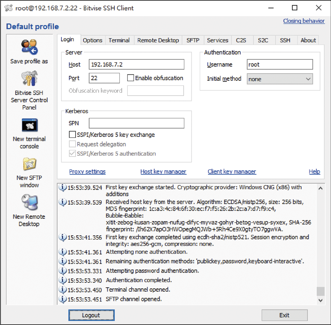331x325 pixels.
Task: Click the log scrollbar thumb
Action: click(x=320, y=291)
